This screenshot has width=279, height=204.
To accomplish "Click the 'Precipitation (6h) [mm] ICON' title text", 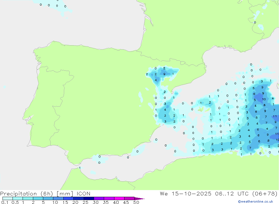I will (x=45, y=193).
